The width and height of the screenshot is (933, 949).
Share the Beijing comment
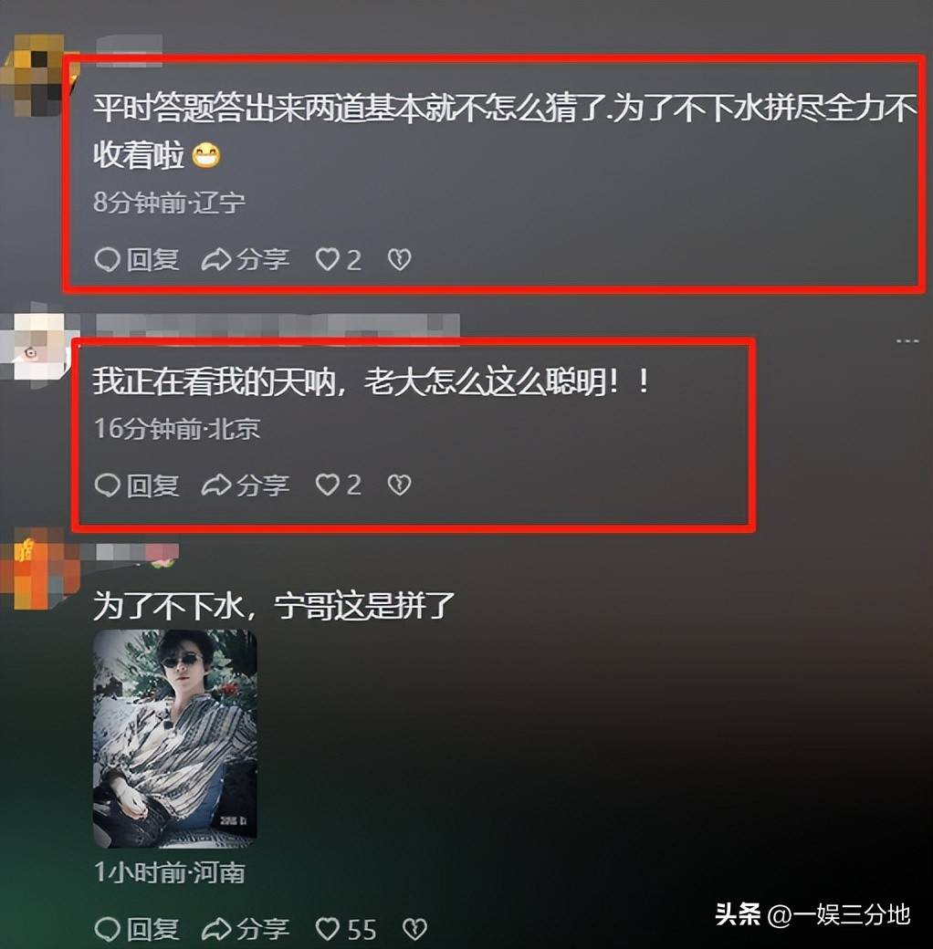coord(246,485)
